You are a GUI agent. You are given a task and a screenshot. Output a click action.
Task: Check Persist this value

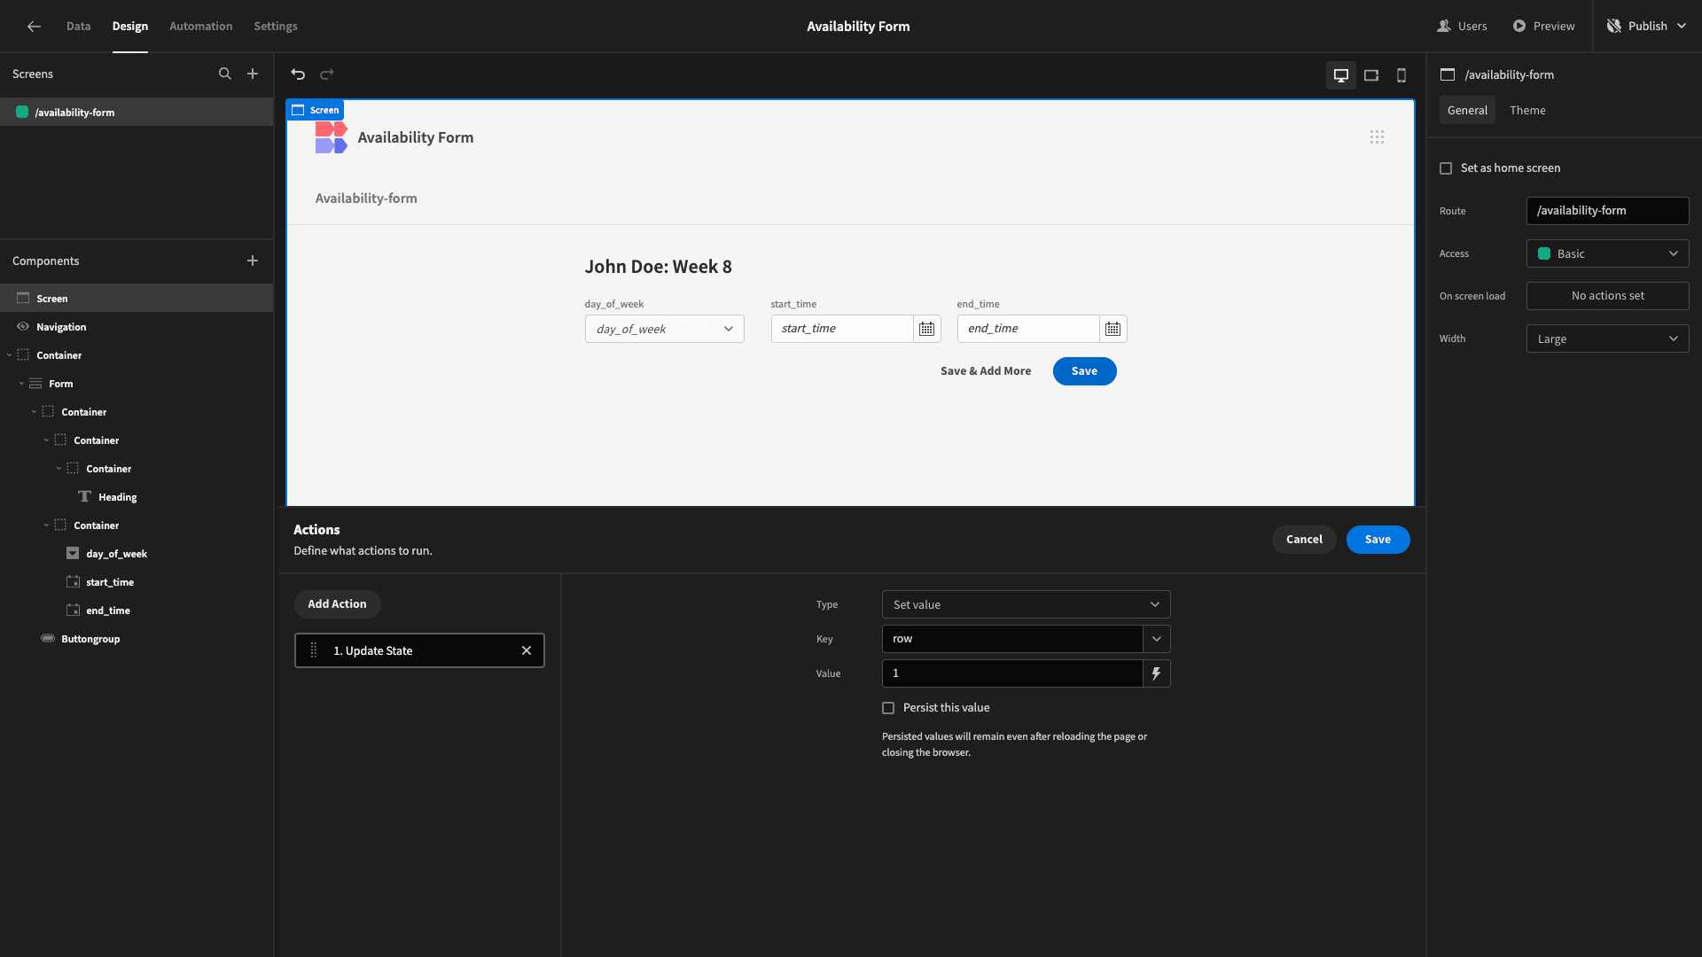click(x=888, y=708)
